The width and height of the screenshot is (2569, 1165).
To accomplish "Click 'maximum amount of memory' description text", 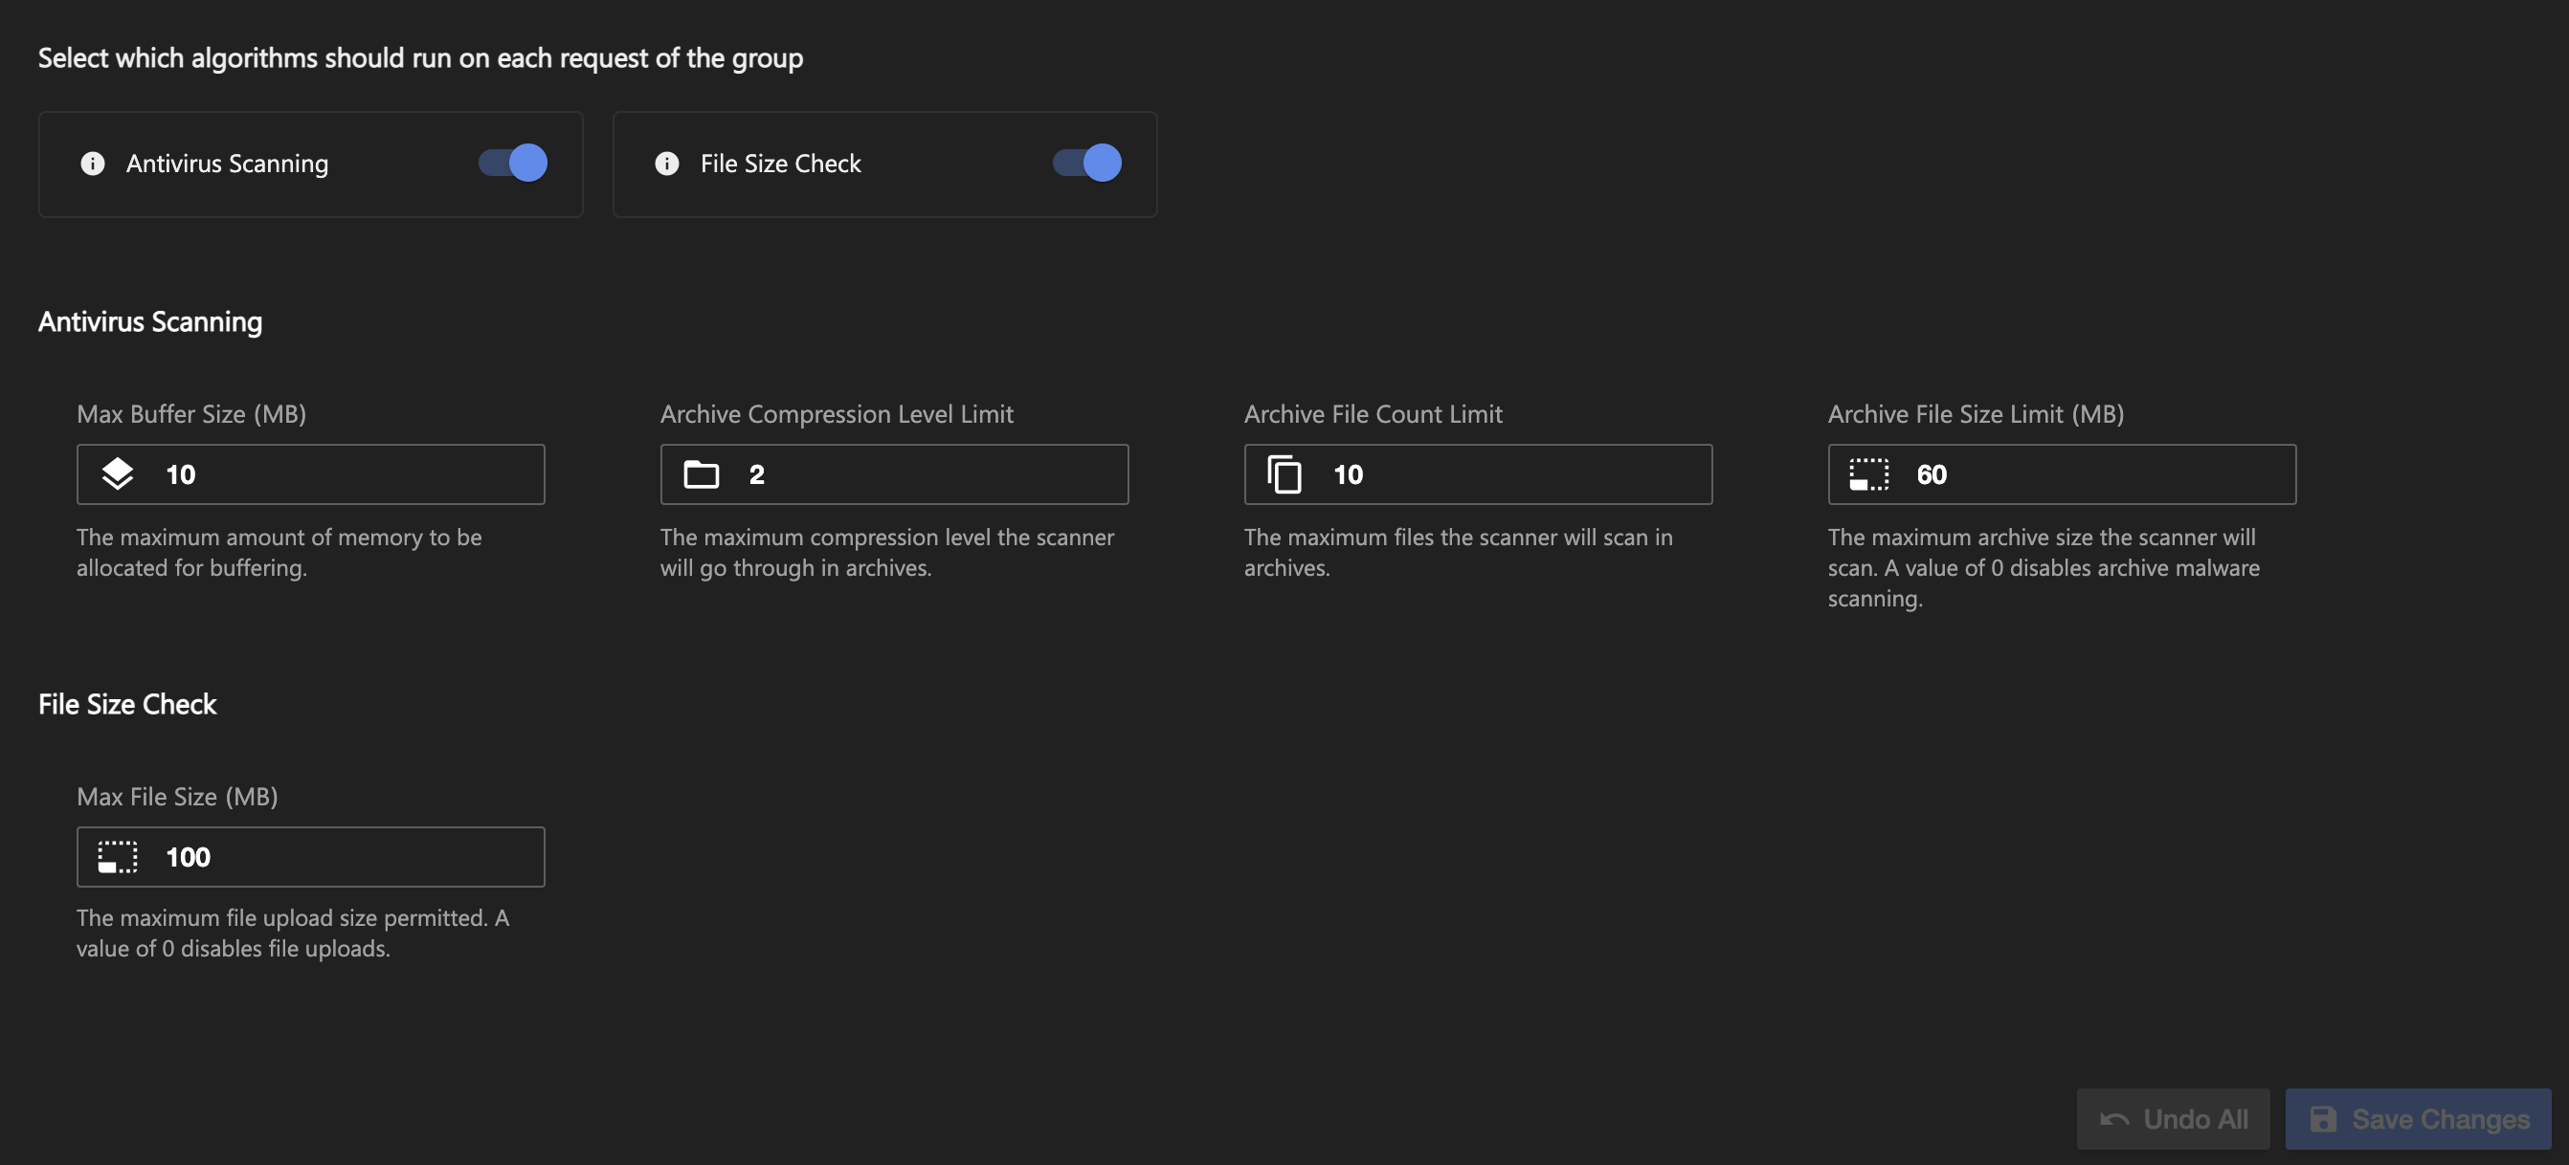I will pos(279,553).
